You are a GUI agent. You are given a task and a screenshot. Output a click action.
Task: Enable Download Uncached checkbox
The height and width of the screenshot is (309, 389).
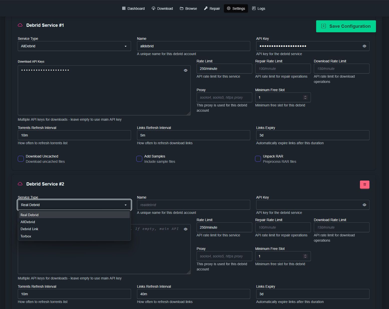tap(21, 159)
